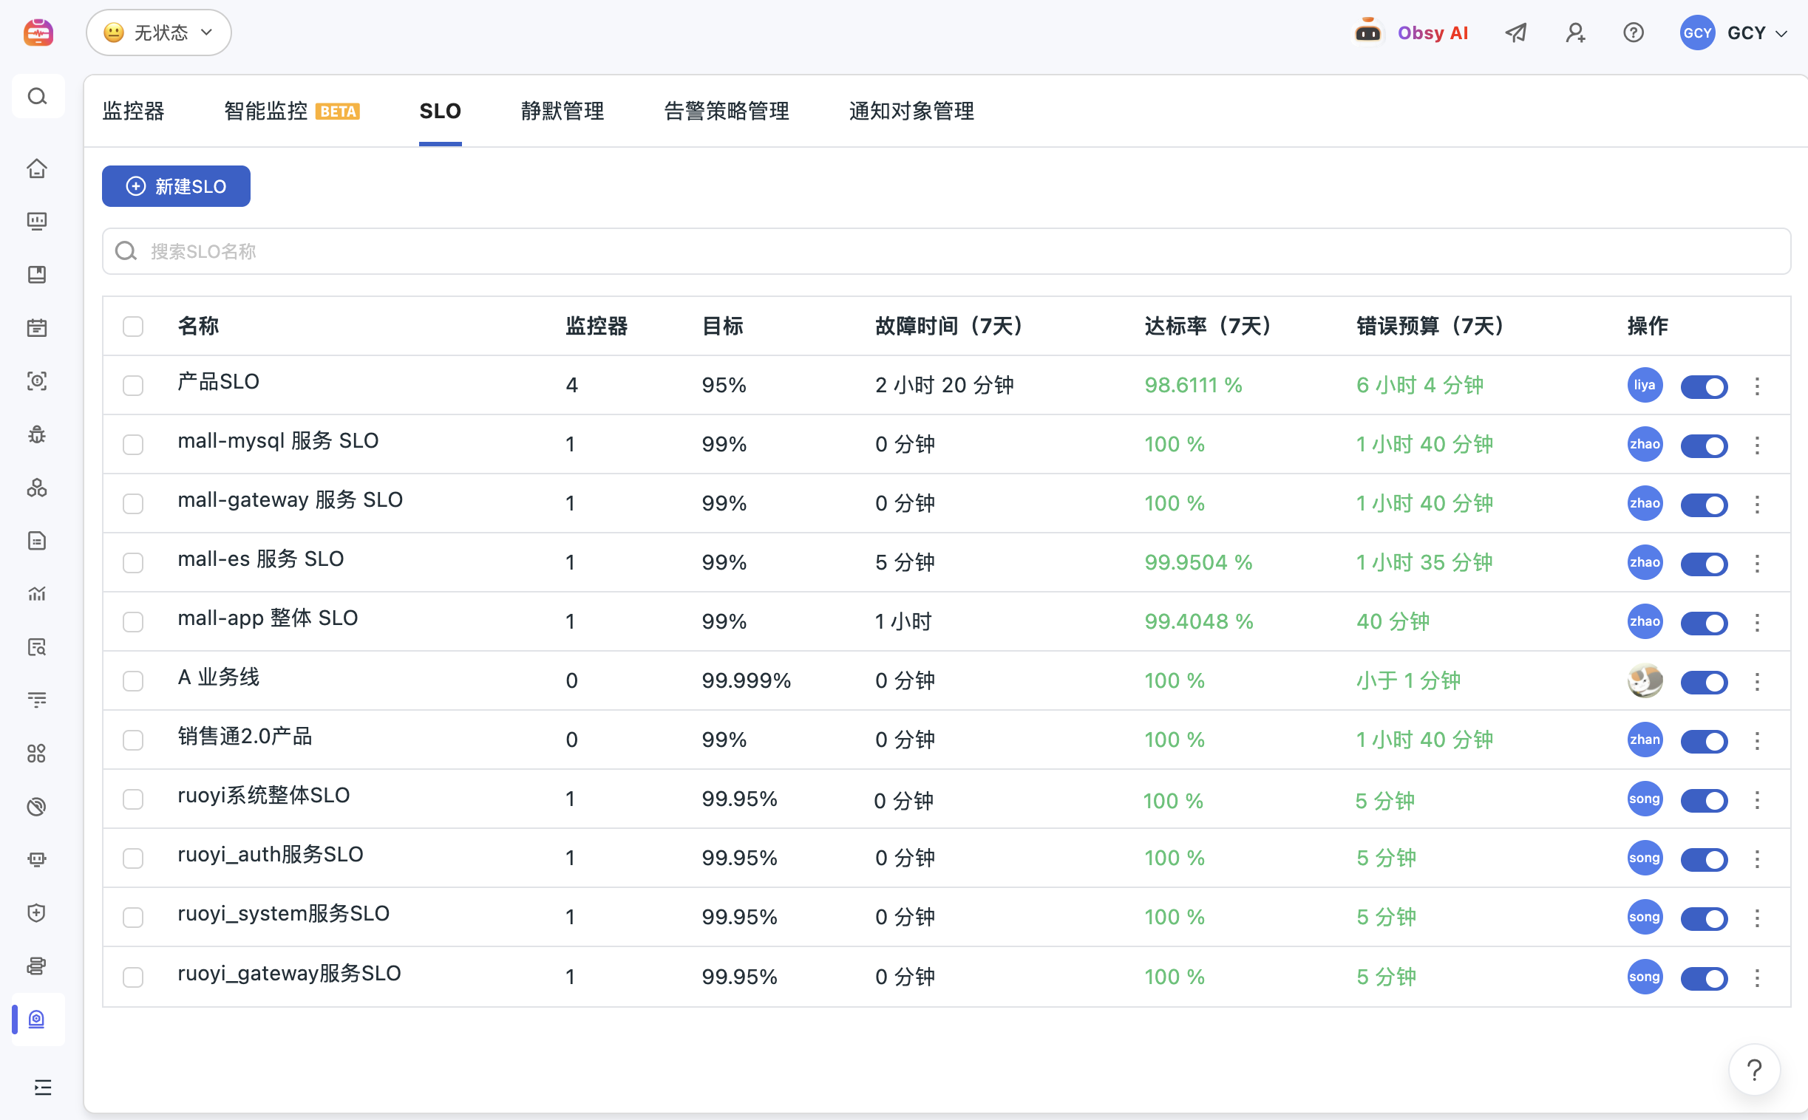Click liya avatar in 产品SLO row
Image resolution: width=1808 pixels, height=1120 pixels.
[x=1644, y=385]
